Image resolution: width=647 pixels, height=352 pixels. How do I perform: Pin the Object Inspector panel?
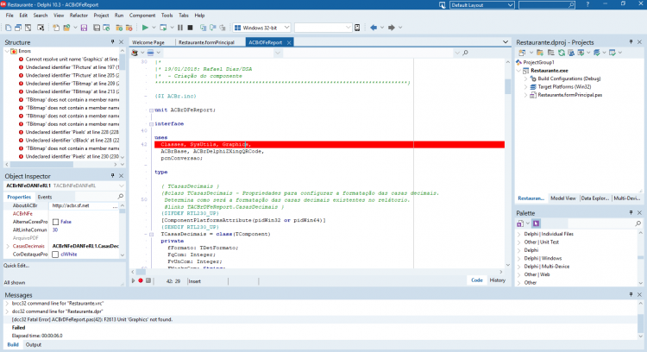[x=112, y=176]
